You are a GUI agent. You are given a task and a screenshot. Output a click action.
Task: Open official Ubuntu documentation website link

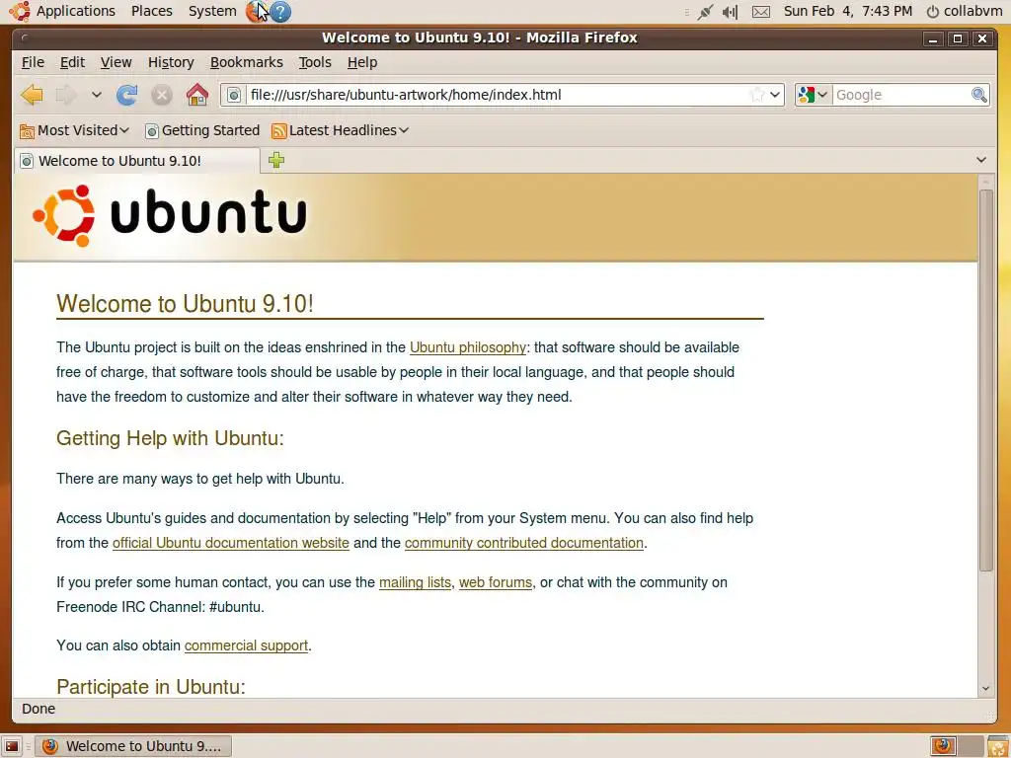tap(231, 543)
